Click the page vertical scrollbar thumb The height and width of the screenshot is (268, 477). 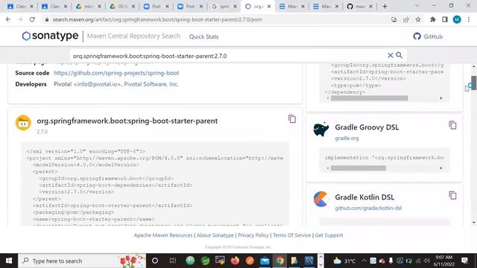[x=474, y=83]
